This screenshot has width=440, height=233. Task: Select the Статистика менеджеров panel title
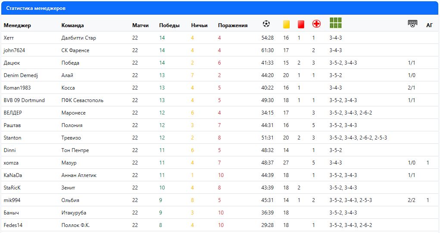(36, 8)
